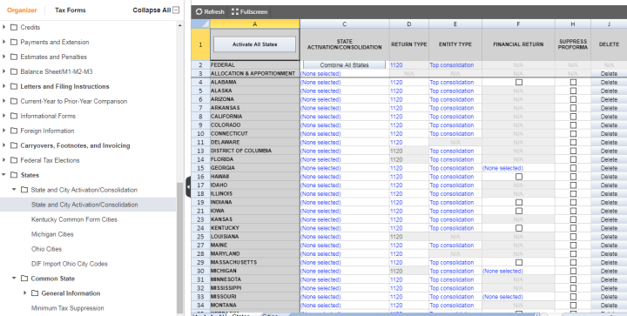
Task: Click the Activate All States button
Action: (254, 44)
